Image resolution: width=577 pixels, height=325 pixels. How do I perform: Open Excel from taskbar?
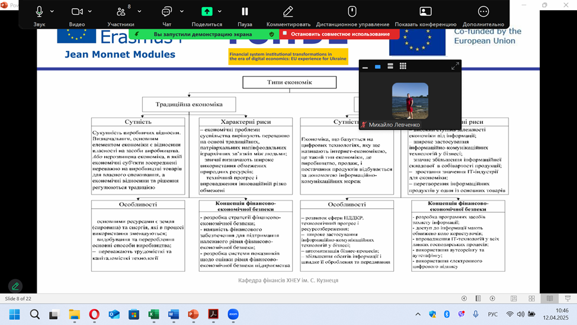(x=154, y=314)
